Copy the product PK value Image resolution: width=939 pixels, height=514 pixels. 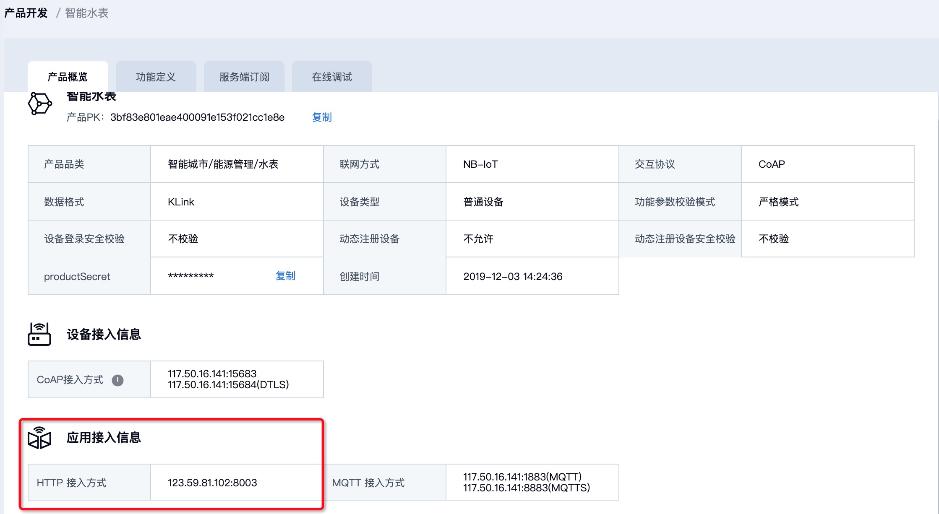(322, 117)
